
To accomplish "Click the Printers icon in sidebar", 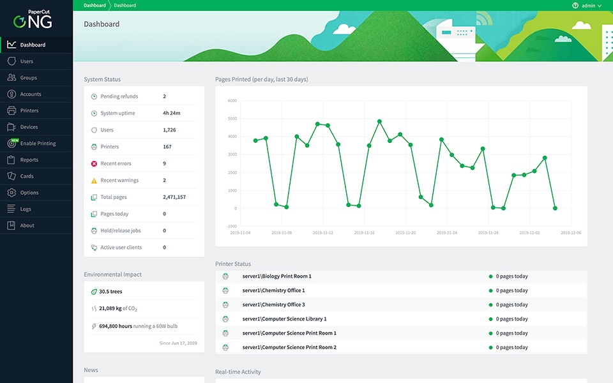I will tap(11, 110).
